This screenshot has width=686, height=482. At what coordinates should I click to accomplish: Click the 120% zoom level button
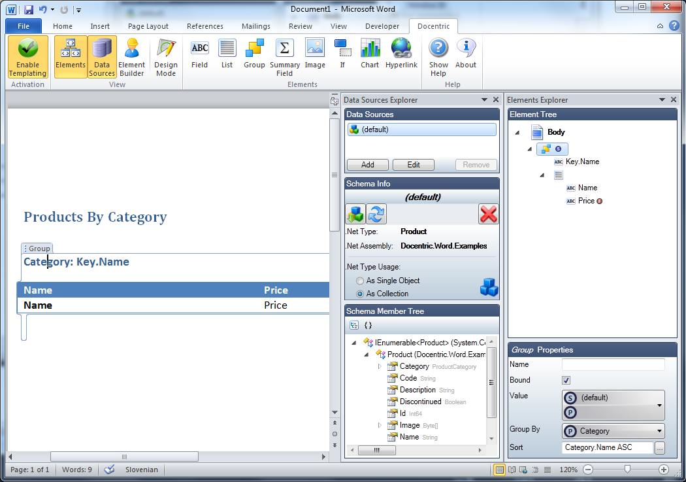568,470
